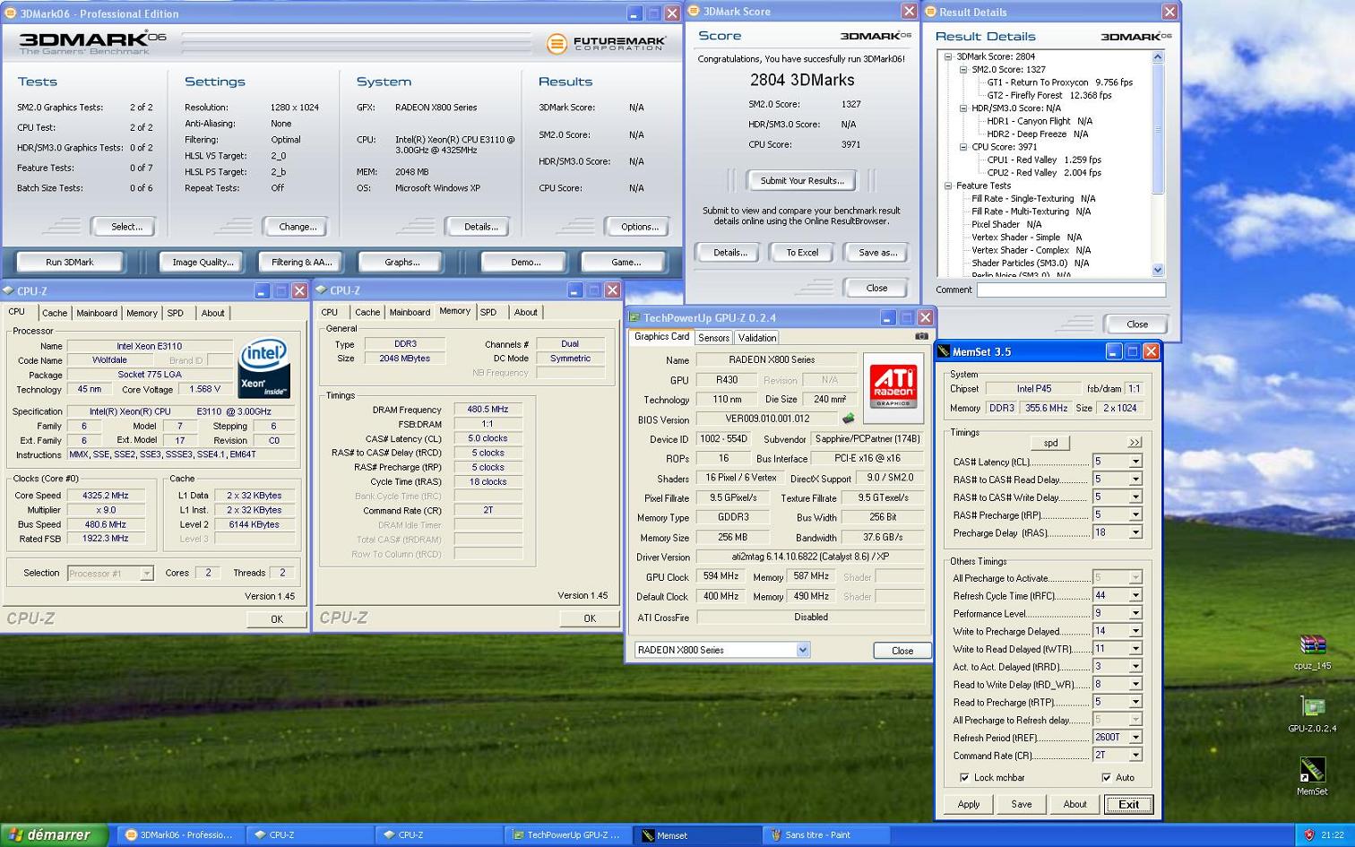Switch to the Validation tab in GPU-Z

[757, 338]
